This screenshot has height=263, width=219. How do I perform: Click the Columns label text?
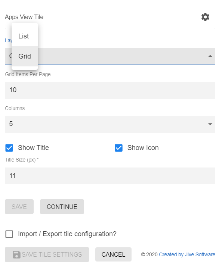point(15,108)
